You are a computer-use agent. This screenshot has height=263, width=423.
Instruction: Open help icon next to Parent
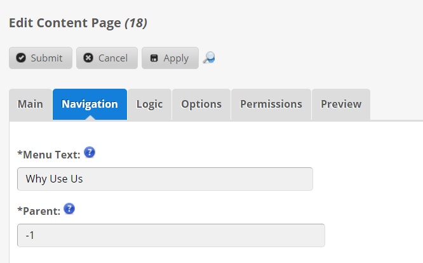[x=69, y=208]
